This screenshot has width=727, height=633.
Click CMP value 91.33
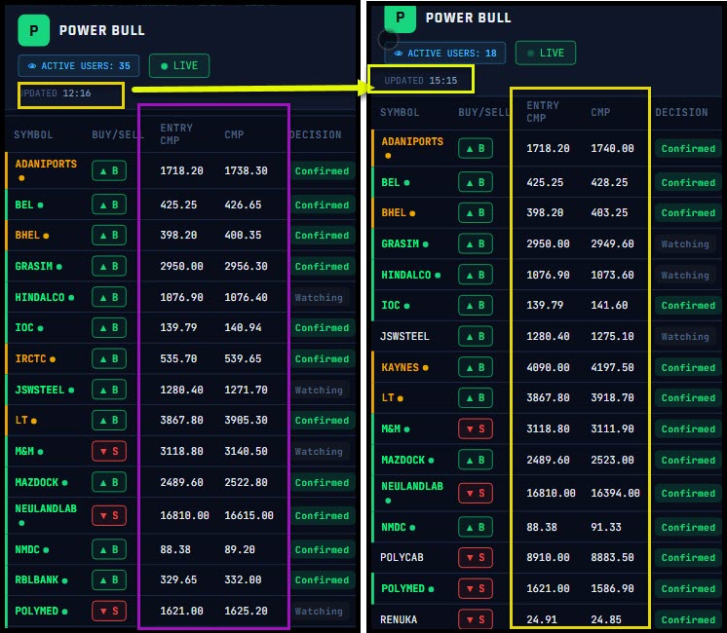[606, 527]
